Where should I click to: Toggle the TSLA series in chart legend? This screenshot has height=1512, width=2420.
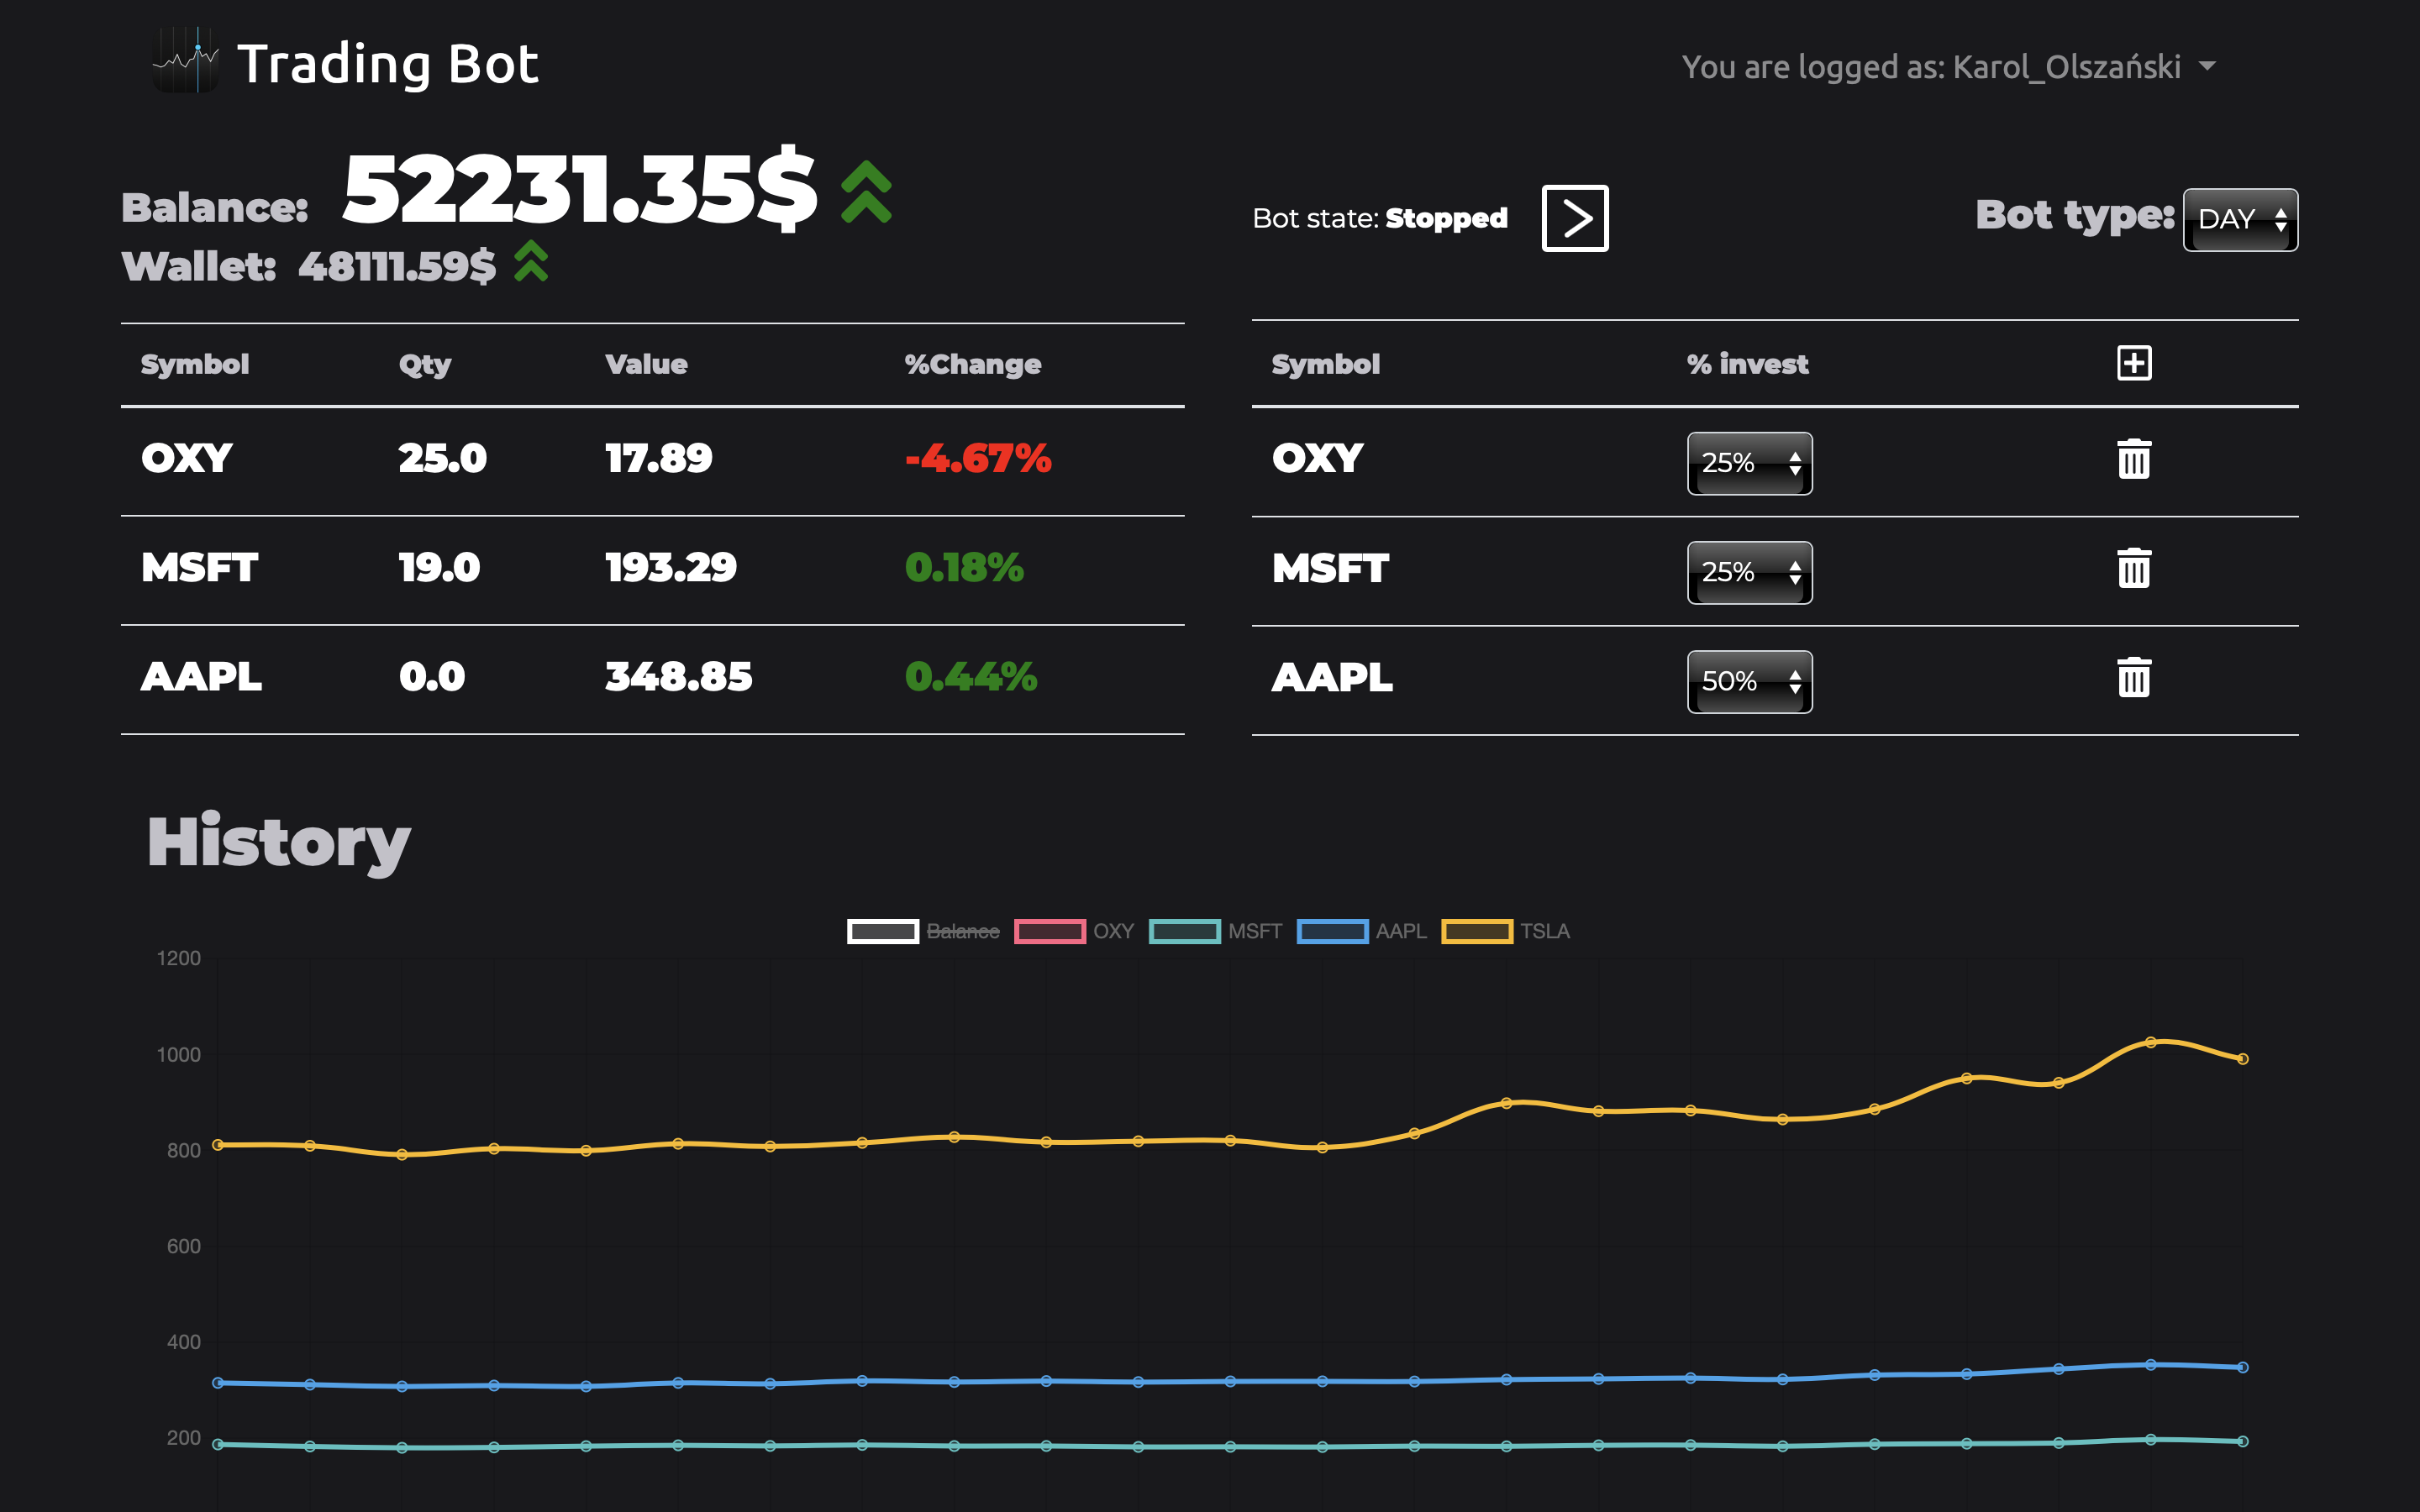click(1505, 931)
